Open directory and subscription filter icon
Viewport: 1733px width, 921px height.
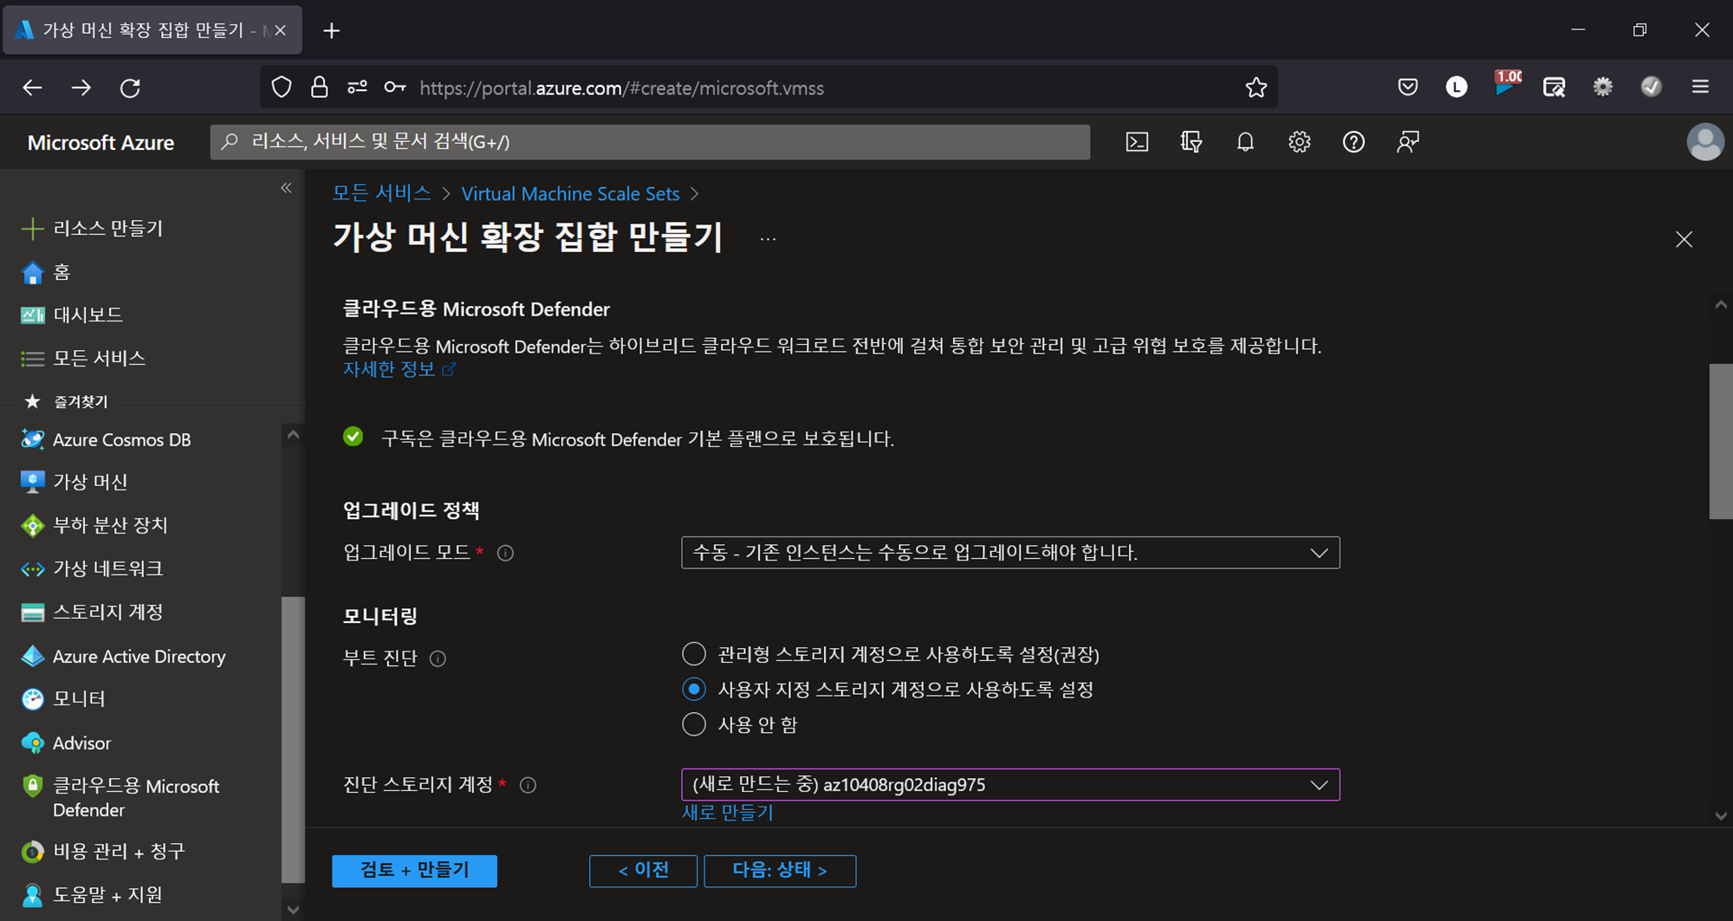point(1191,142)
